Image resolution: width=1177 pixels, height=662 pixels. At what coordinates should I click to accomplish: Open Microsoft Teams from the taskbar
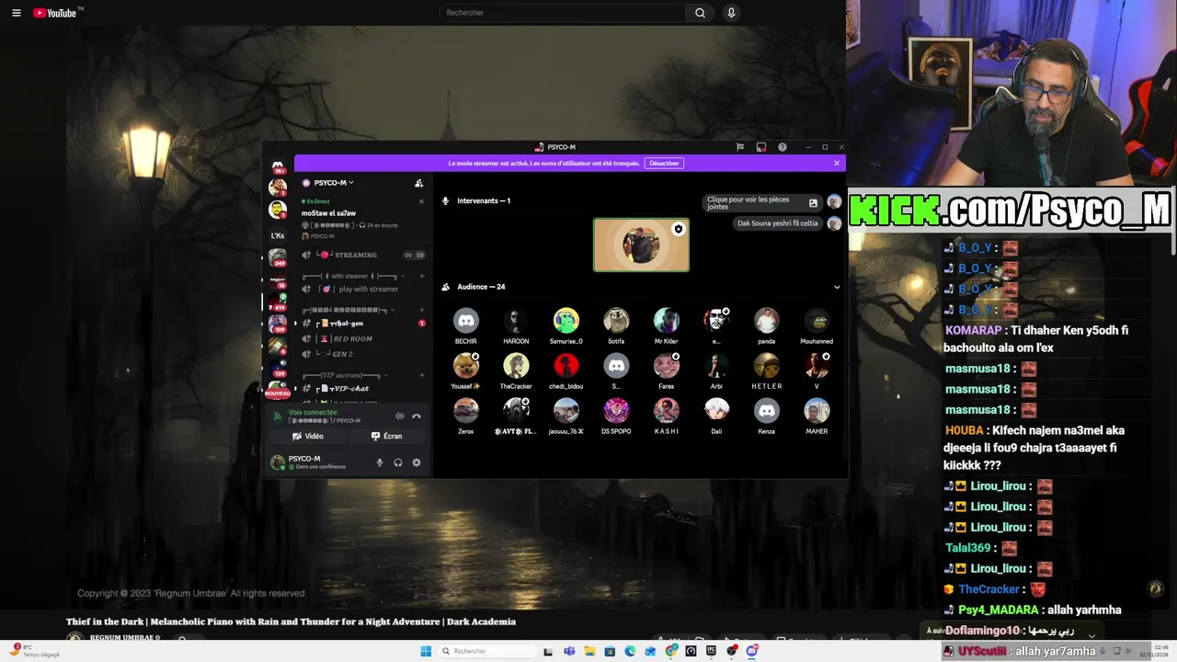569,651
